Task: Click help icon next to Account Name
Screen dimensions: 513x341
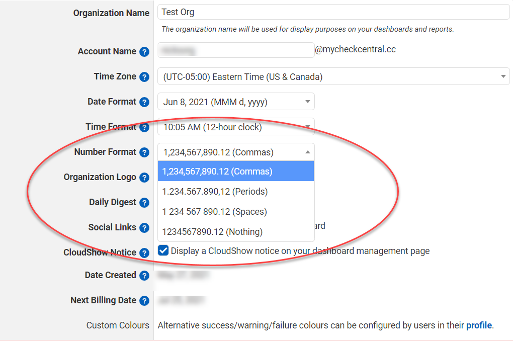Action: (144, 52)
